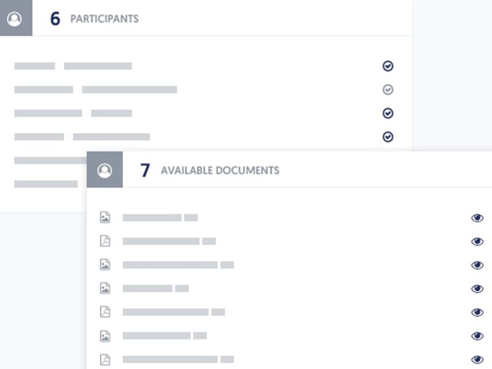Click the "6 Participants" heading
The width and height of the screenshot is (492, 369).
[x=94, y=18]
